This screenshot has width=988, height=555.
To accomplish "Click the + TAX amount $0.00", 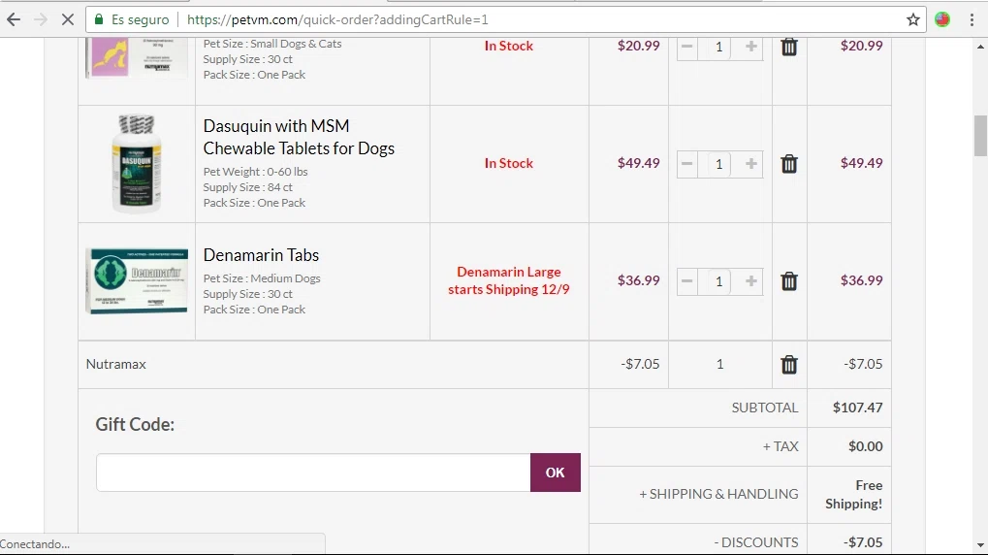I will tap(865, 446).
